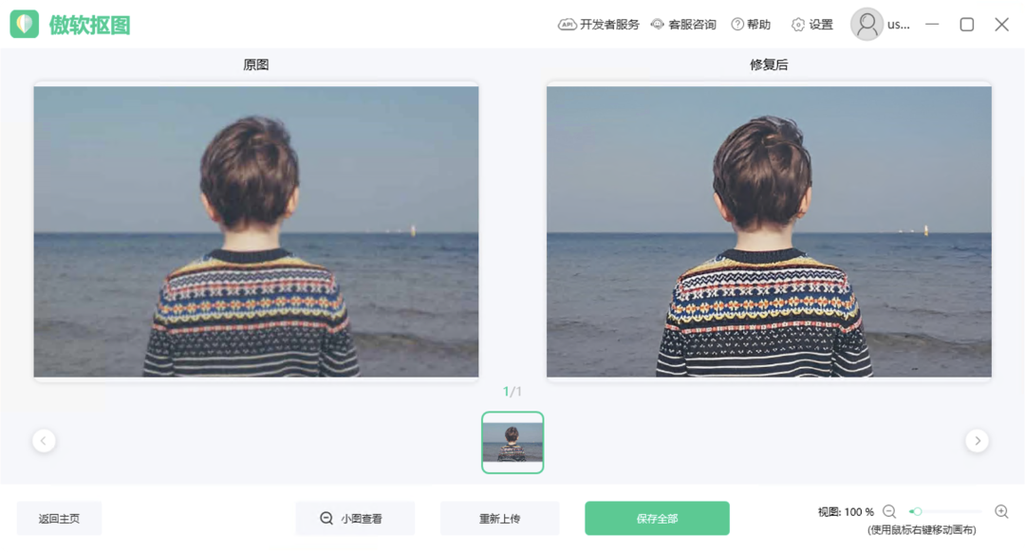1025x552 pixels.
Task: Toggle 小图查看 view mode
Action: [x=355, y=518]
